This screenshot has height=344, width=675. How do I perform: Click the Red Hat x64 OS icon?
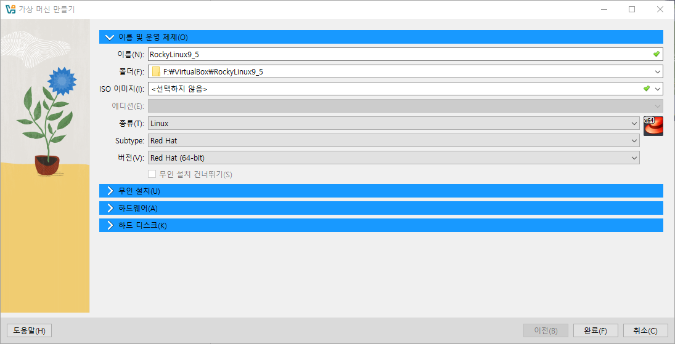coord(653,126)
